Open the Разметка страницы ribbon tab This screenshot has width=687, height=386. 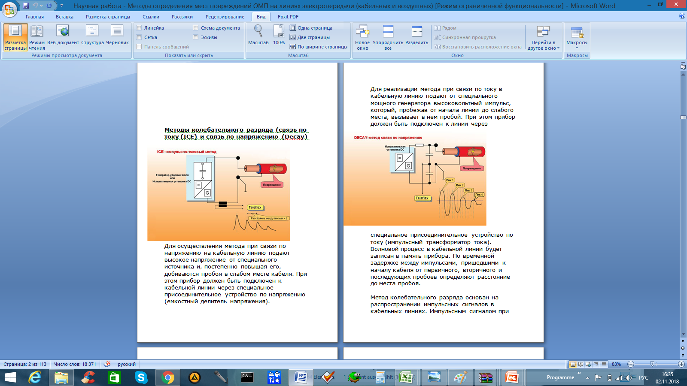click(x=108, y=17)
